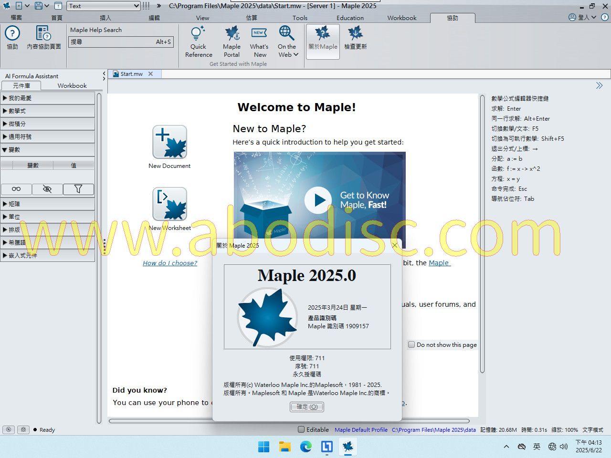This screenshot has height=458, width=611.
Task: Switch to Workbook tab in left panel
Action: (x=72, y=85)
